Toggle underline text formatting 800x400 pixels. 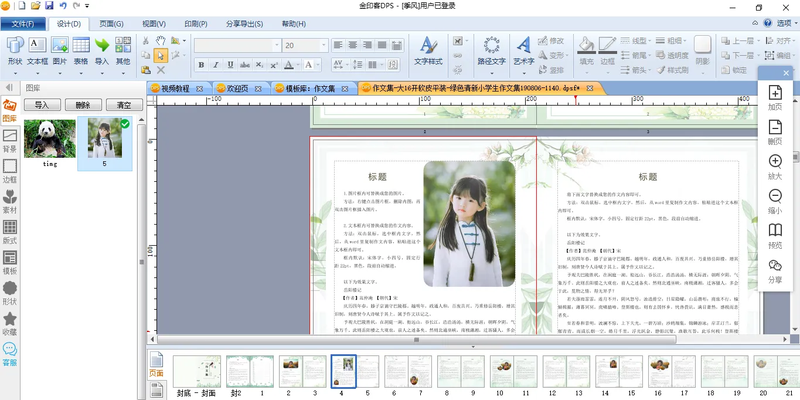click(x=230, y=65)
